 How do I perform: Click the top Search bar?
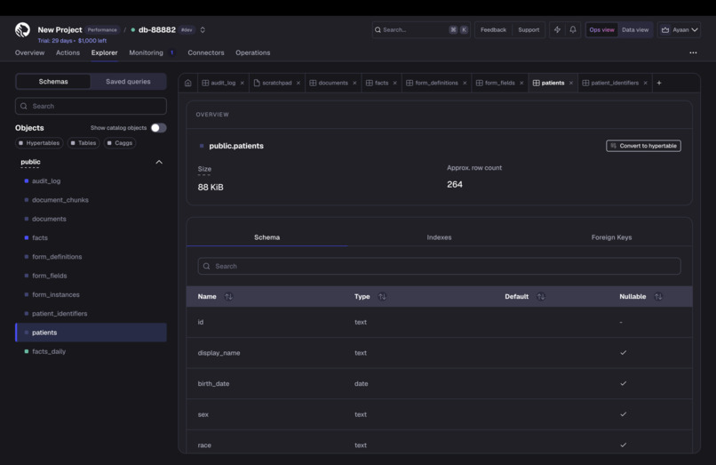421,29
